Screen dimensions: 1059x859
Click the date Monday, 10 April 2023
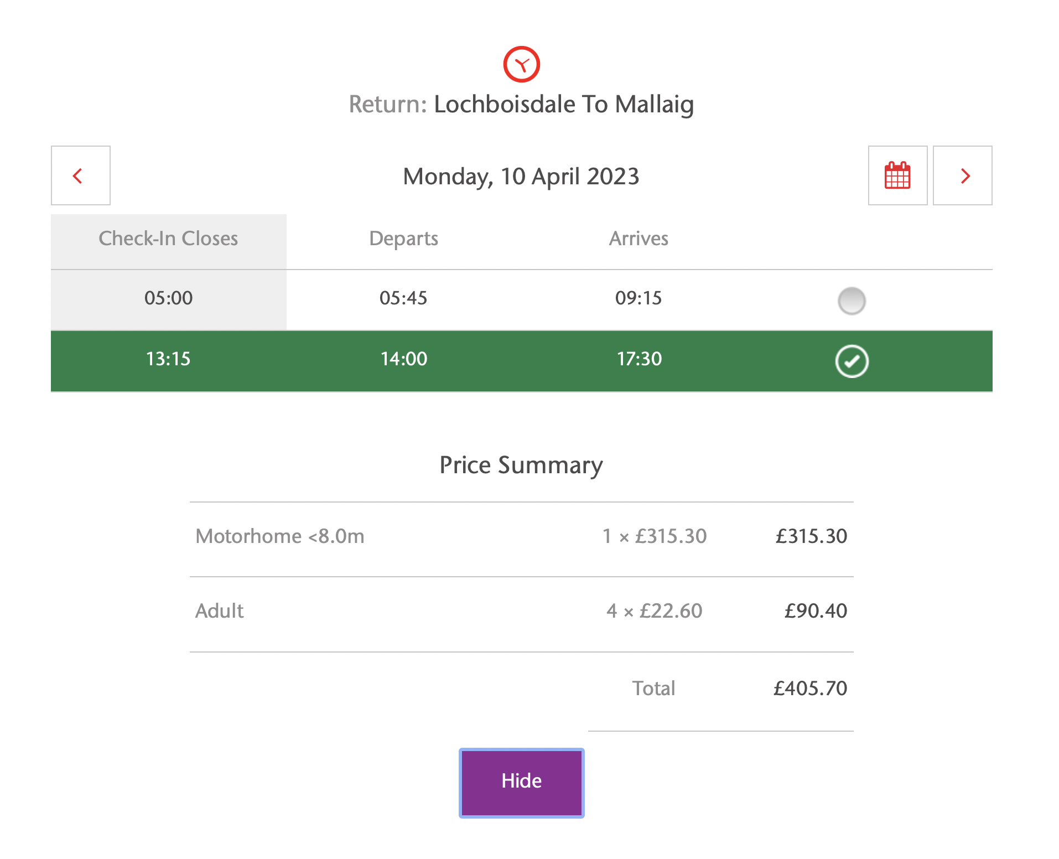click(x=521, y=177)
